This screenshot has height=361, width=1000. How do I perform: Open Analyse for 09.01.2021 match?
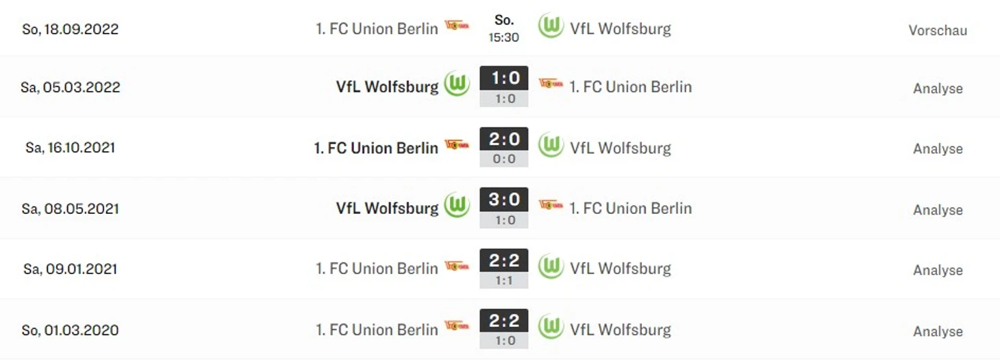point(938,270)
